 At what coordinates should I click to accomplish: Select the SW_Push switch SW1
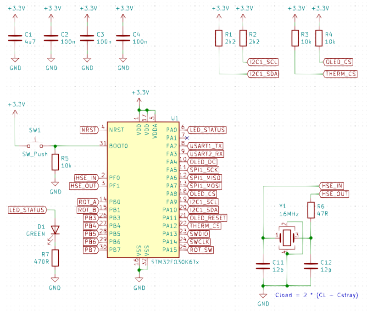point(35,141)
